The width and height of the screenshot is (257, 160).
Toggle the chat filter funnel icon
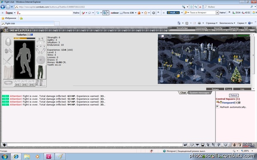(x=197, y=145)
